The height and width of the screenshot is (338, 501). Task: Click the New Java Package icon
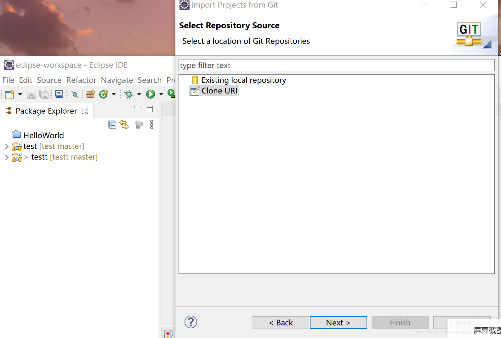[x=91, y=94]
